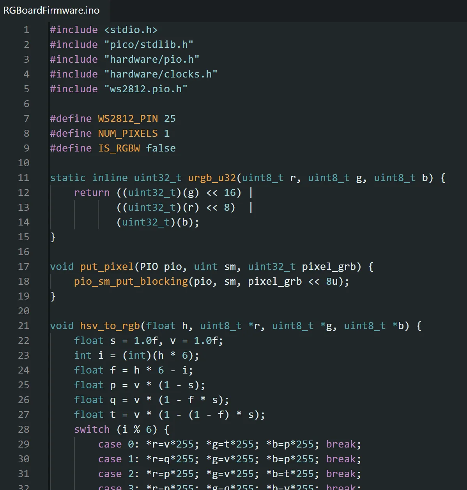Screen dimensions: 467x490
Task: Select the RGBoardFirmware.ino tab
Action: click(51, 11)
